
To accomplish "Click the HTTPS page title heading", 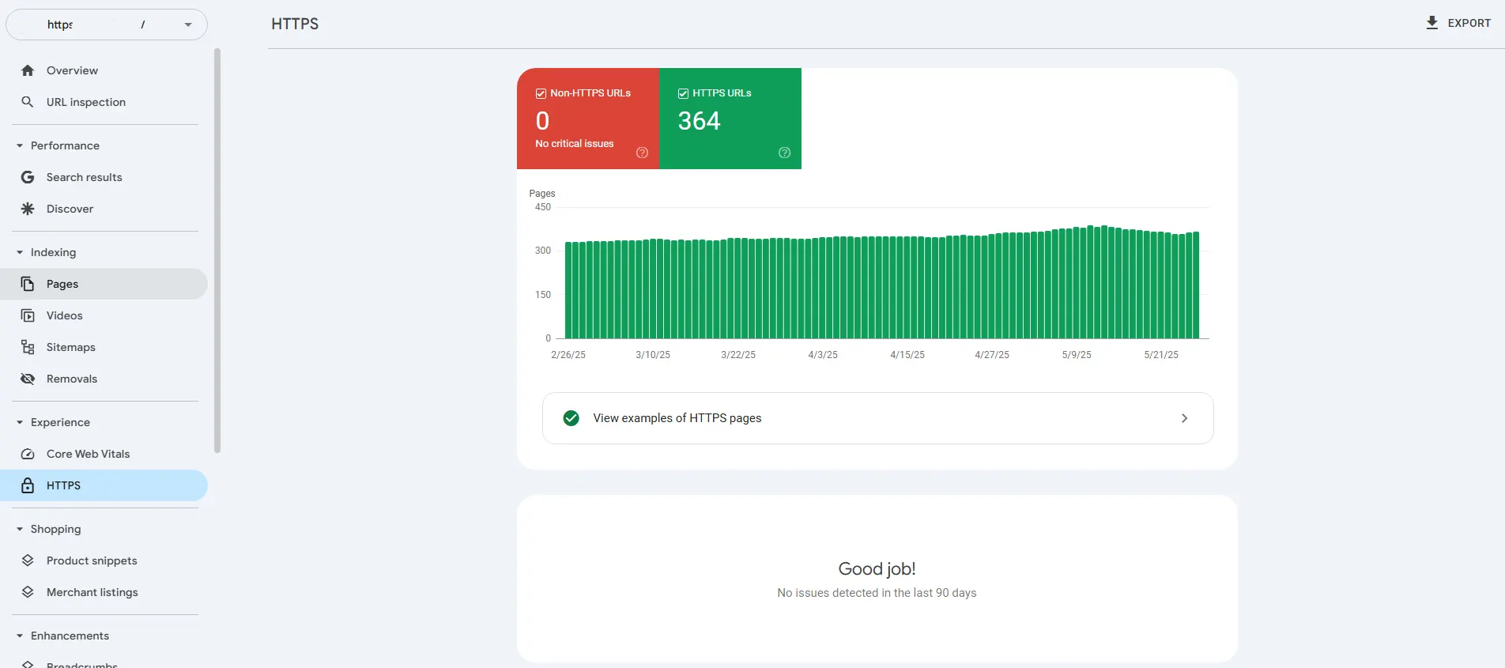I will coord(295,24).
